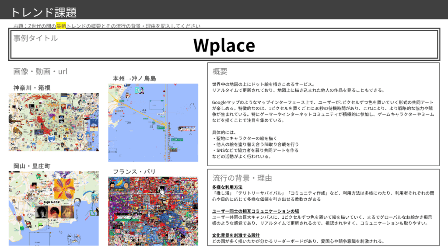Click the 流行の背景・理由 heading

coord(242,178)
